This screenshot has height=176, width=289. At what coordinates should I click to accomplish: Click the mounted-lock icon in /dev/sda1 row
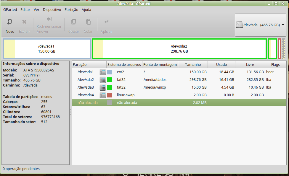point(103,72)
